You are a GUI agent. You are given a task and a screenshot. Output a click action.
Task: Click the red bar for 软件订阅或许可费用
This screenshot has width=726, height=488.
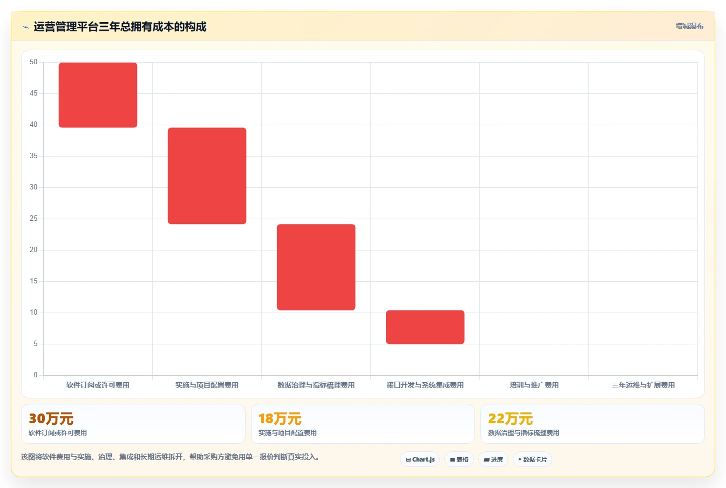[x=98, y=95]
